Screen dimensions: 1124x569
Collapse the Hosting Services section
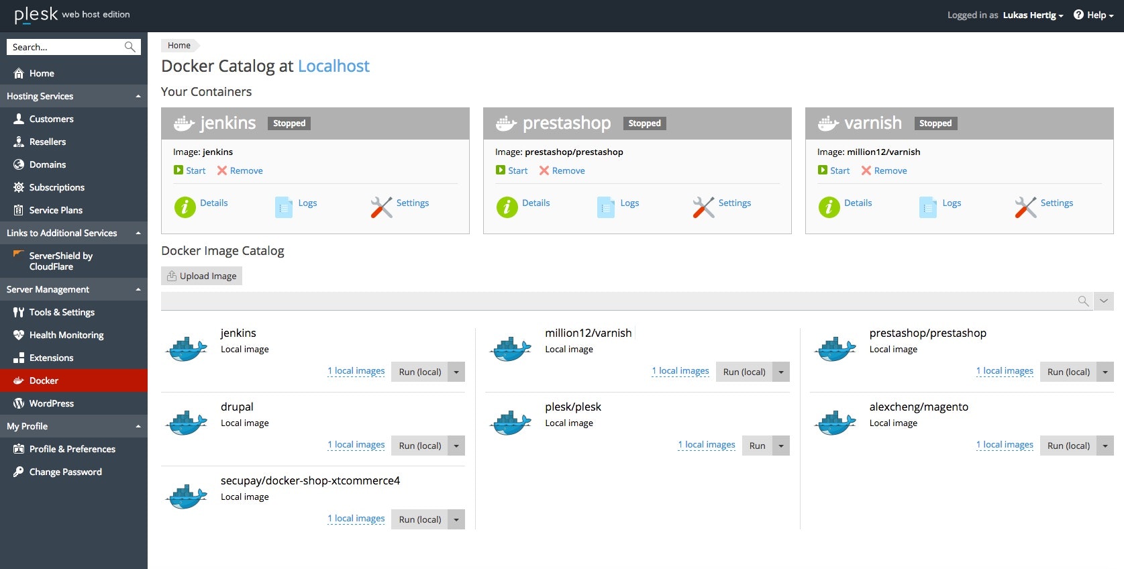[74, 96]
